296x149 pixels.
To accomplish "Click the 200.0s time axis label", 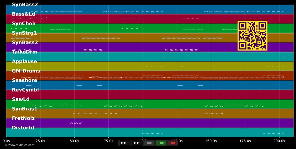I will click(x=279, y=141).
